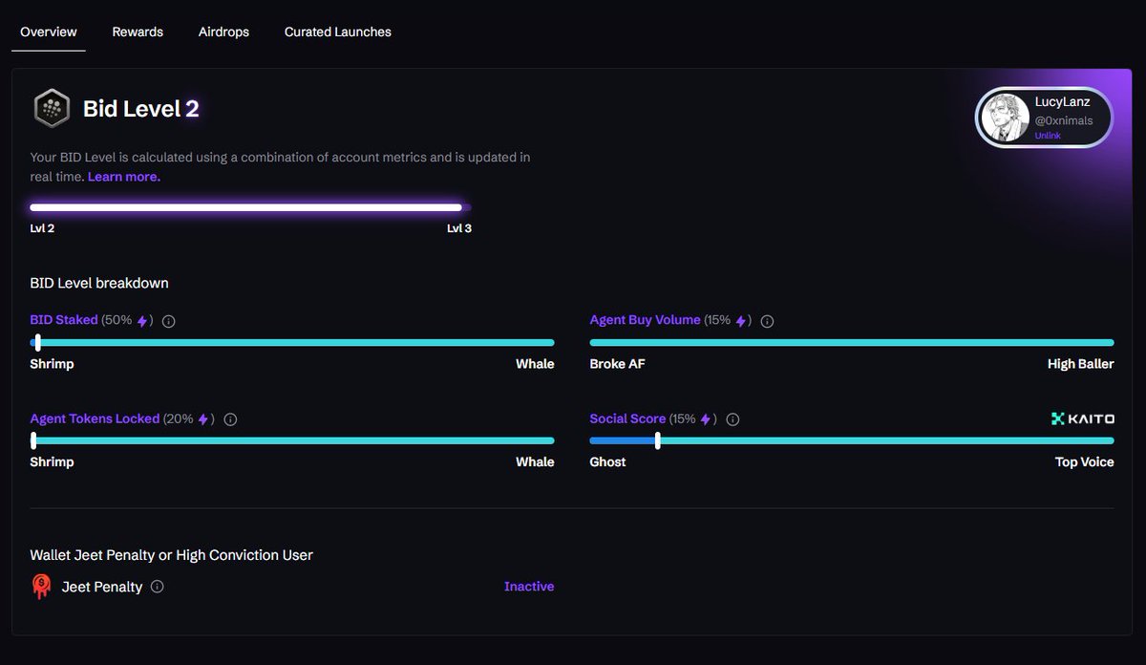Click the Lvl 2 marker text

pos(43,229)
